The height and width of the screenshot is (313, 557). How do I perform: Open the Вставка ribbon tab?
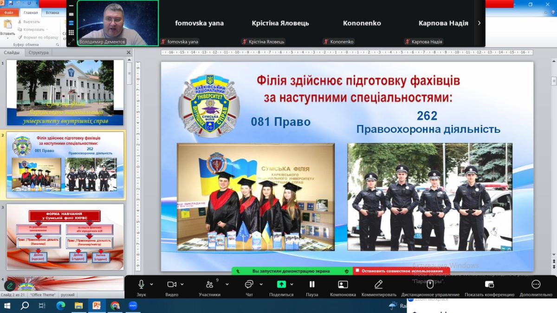click(x=52, y=13)
